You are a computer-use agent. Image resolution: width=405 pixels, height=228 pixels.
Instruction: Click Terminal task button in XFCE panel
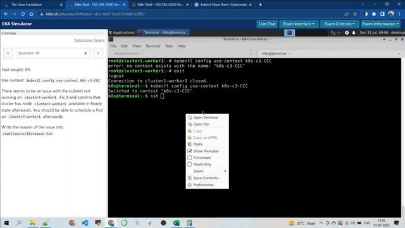click(x=163, y=32)
